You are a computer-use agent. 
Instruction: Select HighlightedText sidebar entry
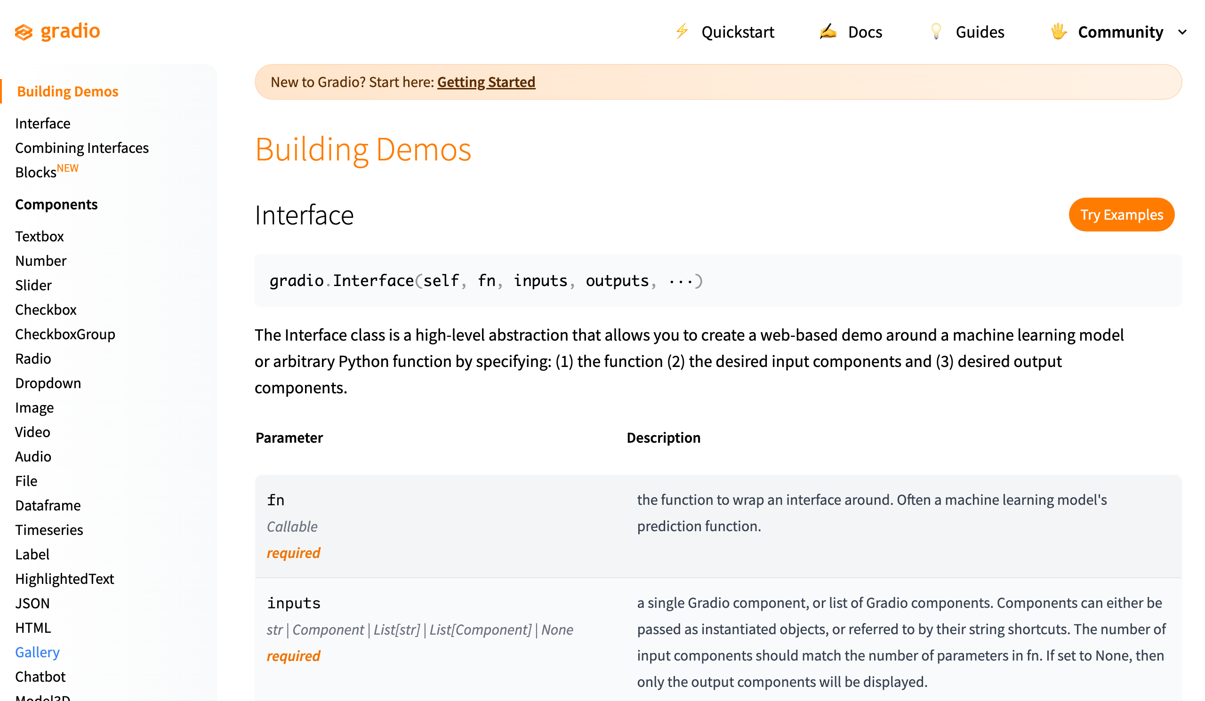tap(64, 579)
